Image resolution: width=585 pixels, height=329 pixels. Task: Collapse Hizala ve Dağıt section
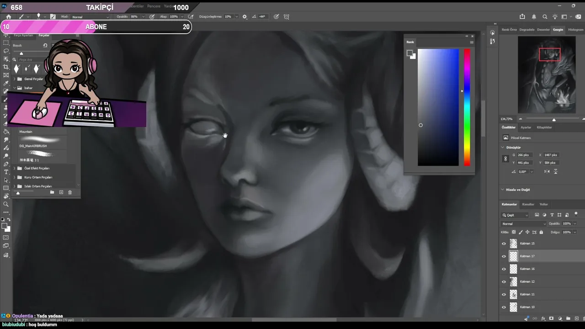point(502,190)
